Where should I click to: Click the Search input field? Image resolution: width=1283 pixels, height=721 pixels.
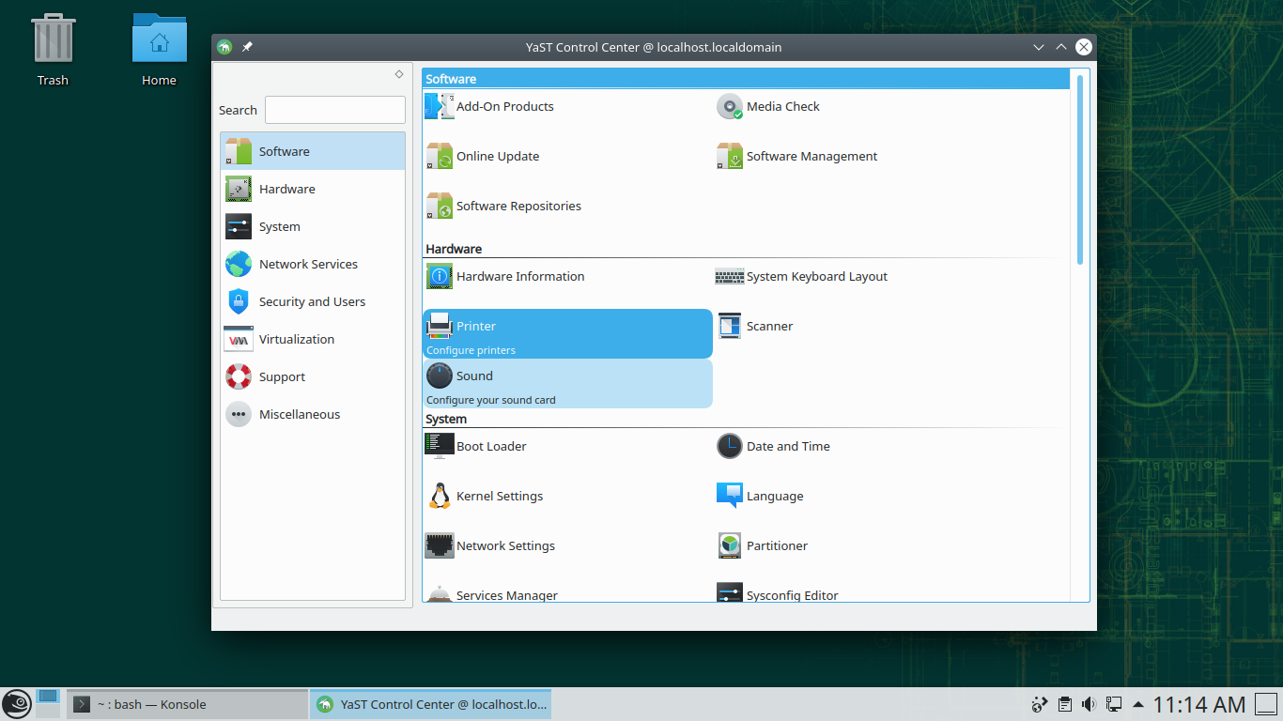click(x=335, y=110)
